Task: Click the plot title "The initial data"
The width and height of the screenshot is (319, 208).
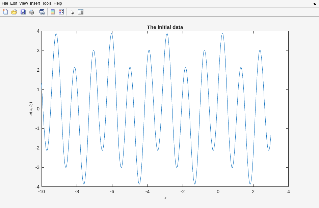Action: (x=165, y=27)
